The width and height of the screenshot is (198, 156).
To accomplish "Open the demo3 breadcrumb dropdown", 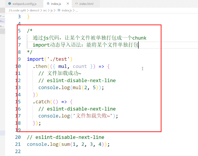I will (x=34, y=10).
